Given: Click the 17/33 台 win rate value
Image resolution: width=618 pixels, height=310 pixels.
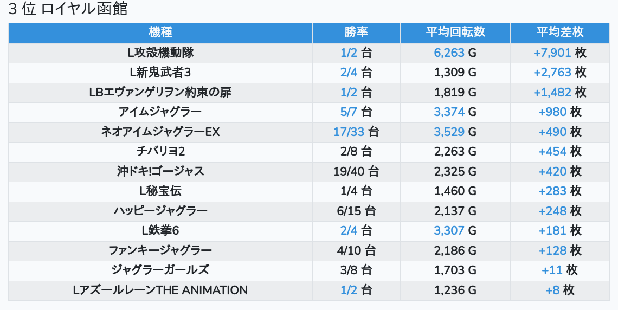Looking at the screenshot, I should (x=356, y=132).
